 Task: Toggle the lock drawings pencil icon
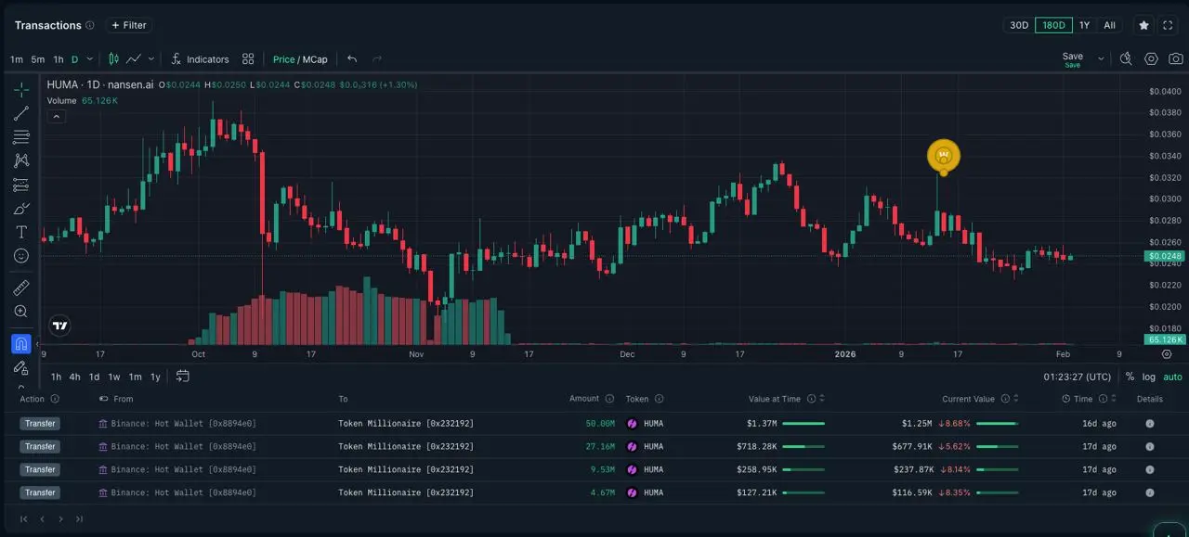click(x=21, y=368)
